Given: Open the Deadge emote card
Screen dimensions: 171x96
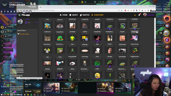Looking at the screenshot, I should pyautogui.click(x=110, y=61).
